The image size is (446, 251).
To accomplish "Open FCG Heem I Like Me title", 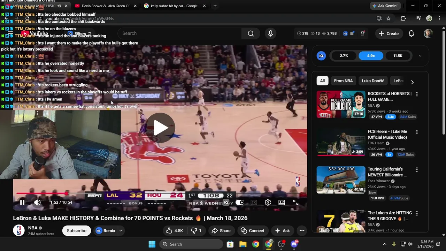I will click(387, 134).
